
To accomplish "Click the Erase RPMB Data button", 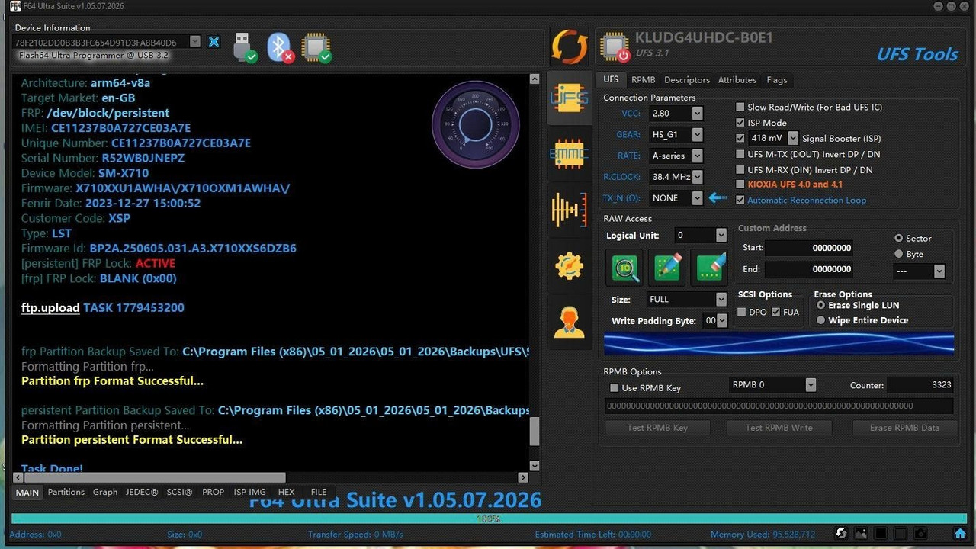I will pos(904,428).
